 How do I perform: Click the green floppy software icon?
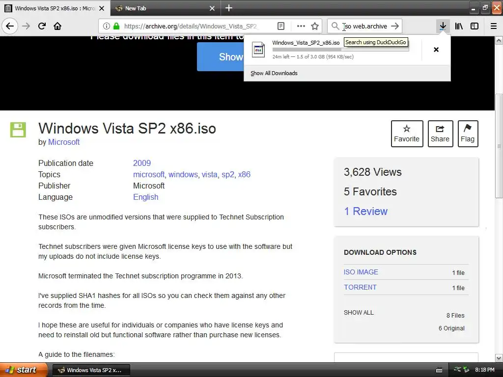pyautogui.click(x=18, y=130)
